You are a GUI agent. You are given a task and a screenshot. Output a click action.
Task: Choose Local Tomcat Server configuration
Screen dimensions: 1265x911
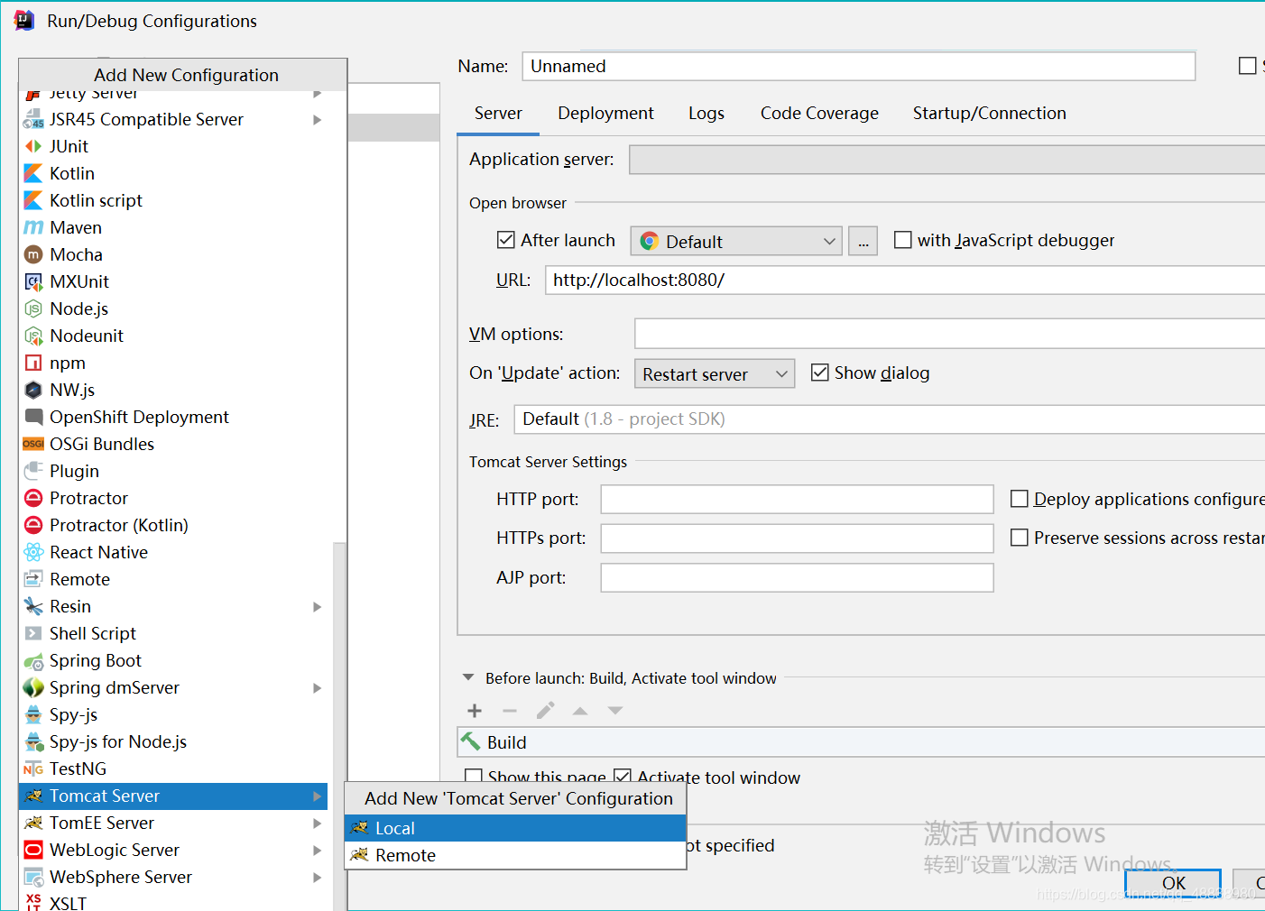(x=515, y=828)
